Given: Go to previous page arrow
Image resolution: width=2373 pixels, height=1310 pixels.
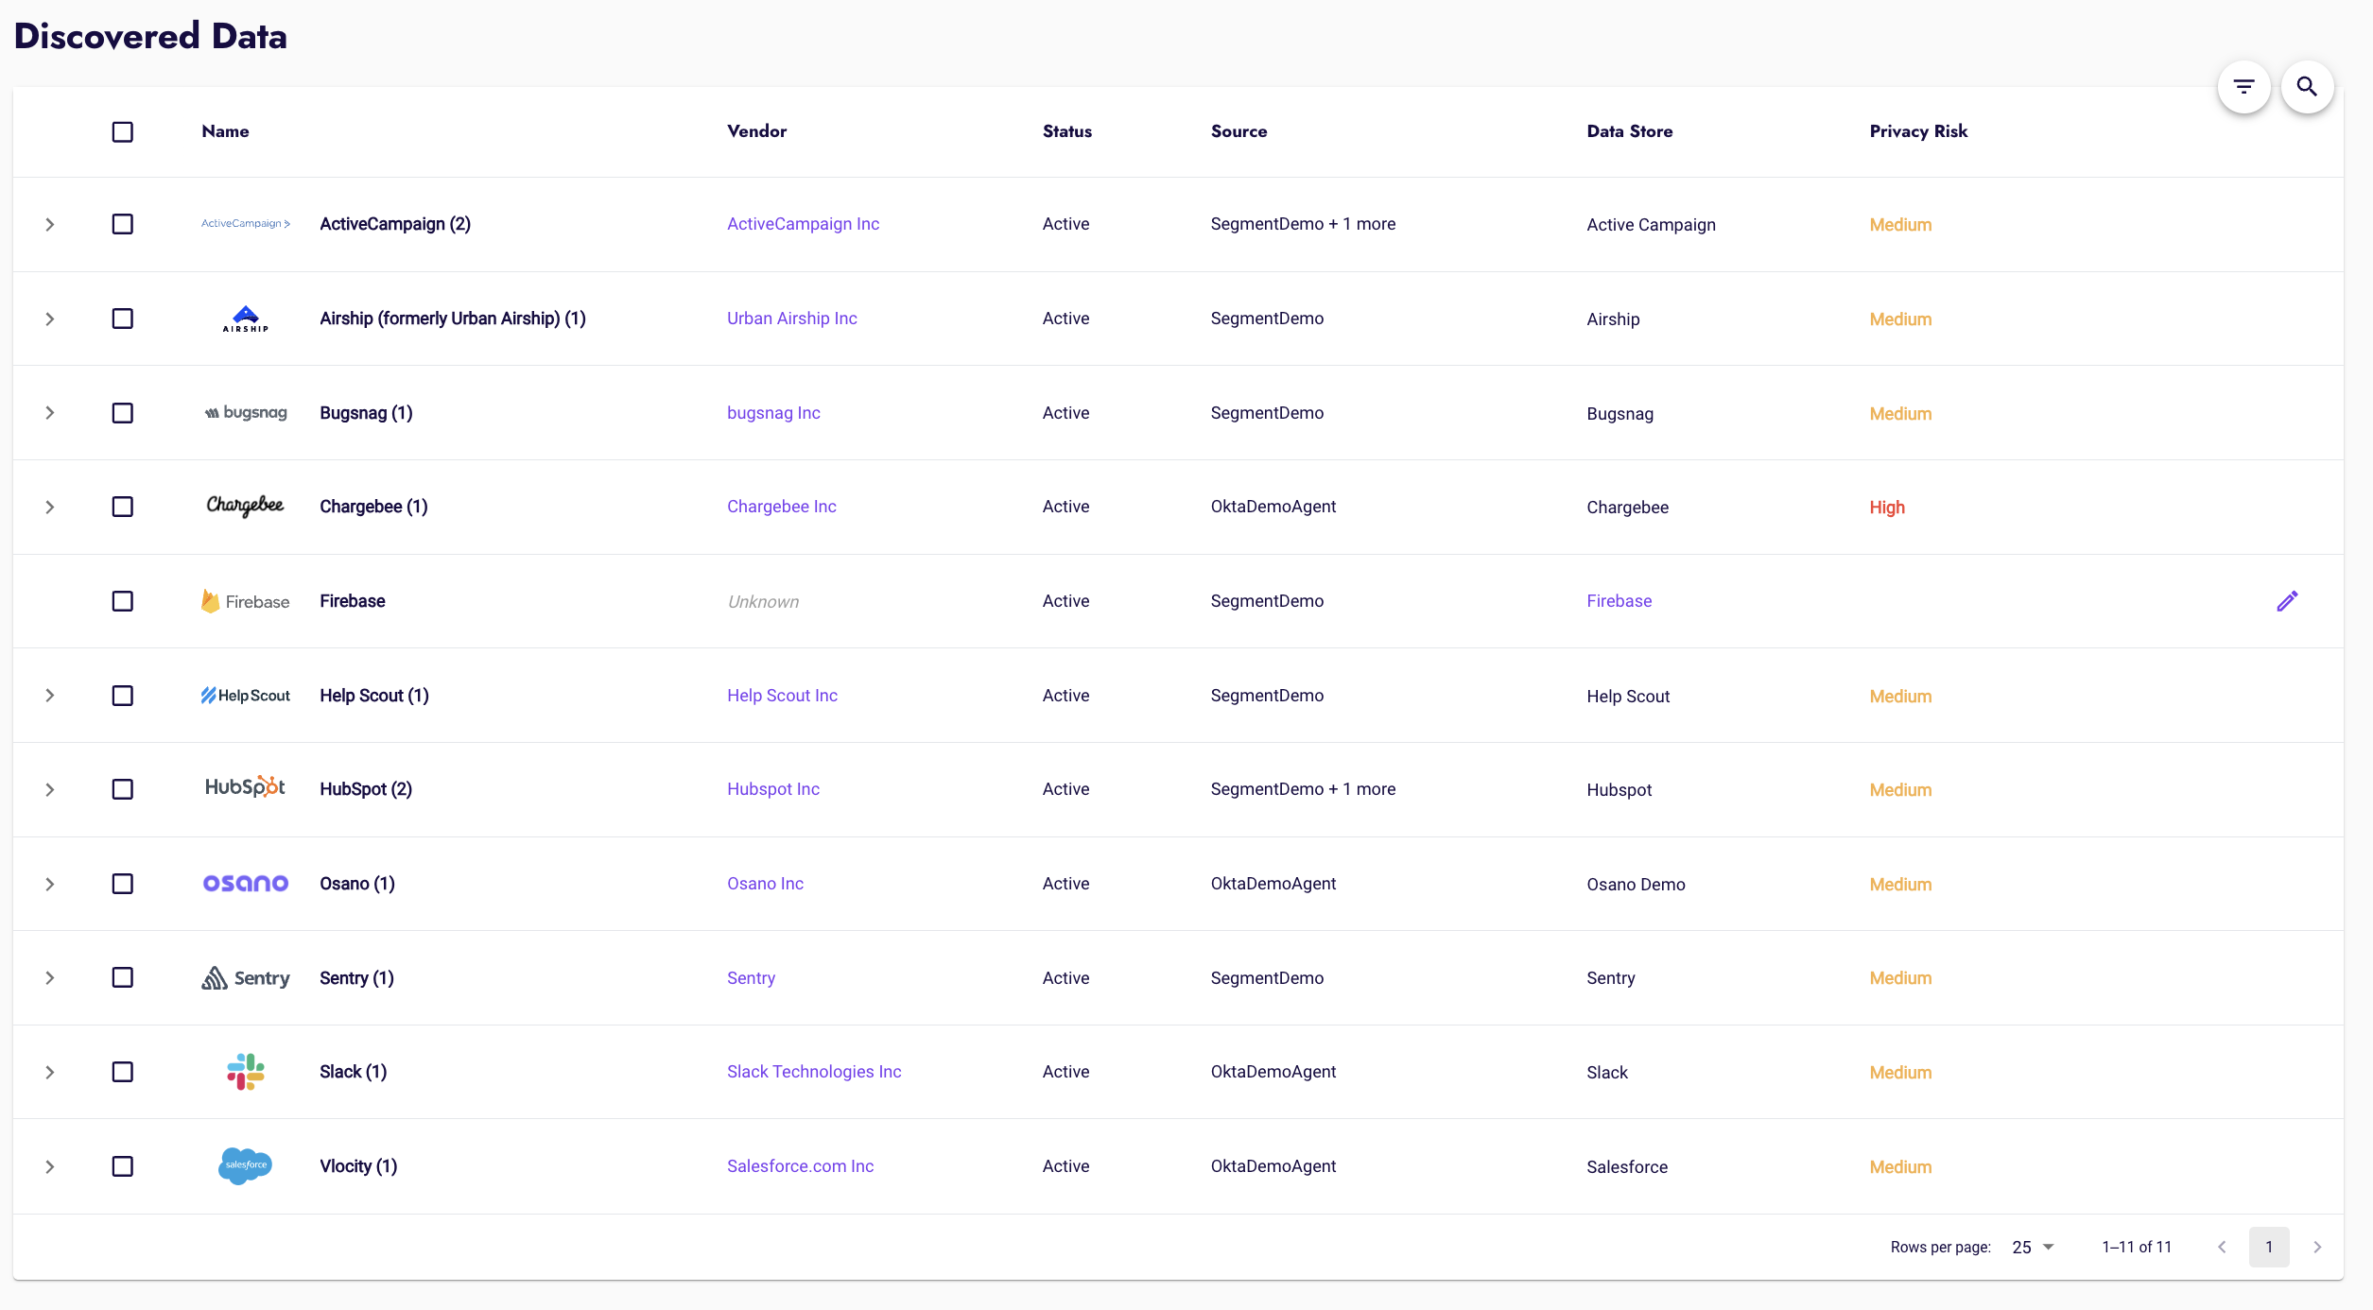Looking at the screenshot, I should click(x=2222, y=1247).
